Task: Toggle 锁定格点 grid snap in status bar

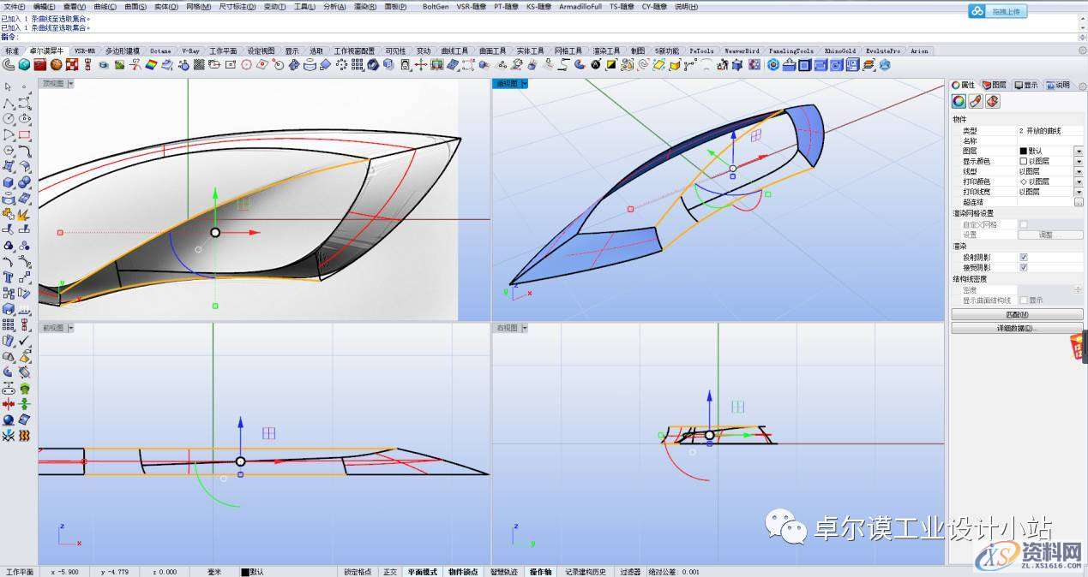Action: coord(358,572)
